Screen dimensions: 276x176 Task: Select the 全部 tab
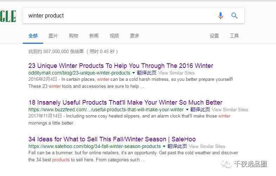pos(33,36)
